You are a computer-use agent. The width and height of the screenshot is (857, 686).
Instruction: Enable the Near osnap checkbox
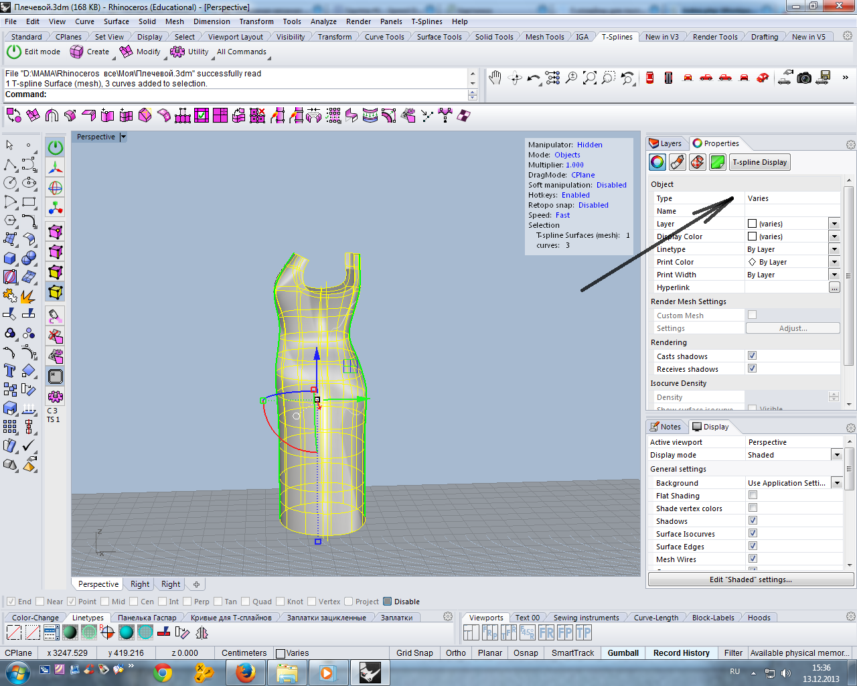40,602
